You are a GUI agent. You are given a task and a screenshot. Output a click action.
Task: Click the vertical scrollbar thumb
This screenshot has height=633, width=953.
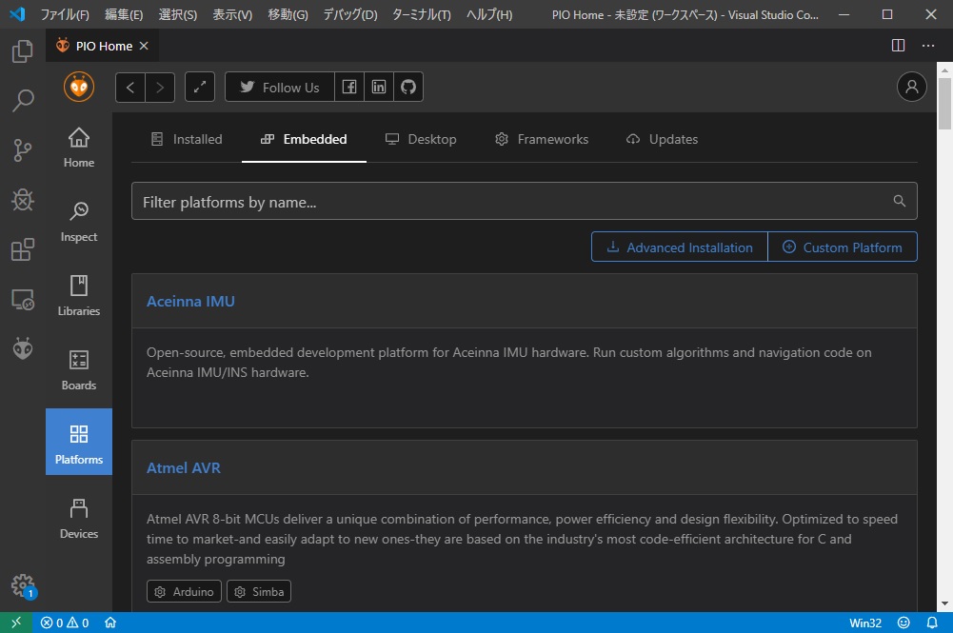pyautogui.click(x=944, y=103)
